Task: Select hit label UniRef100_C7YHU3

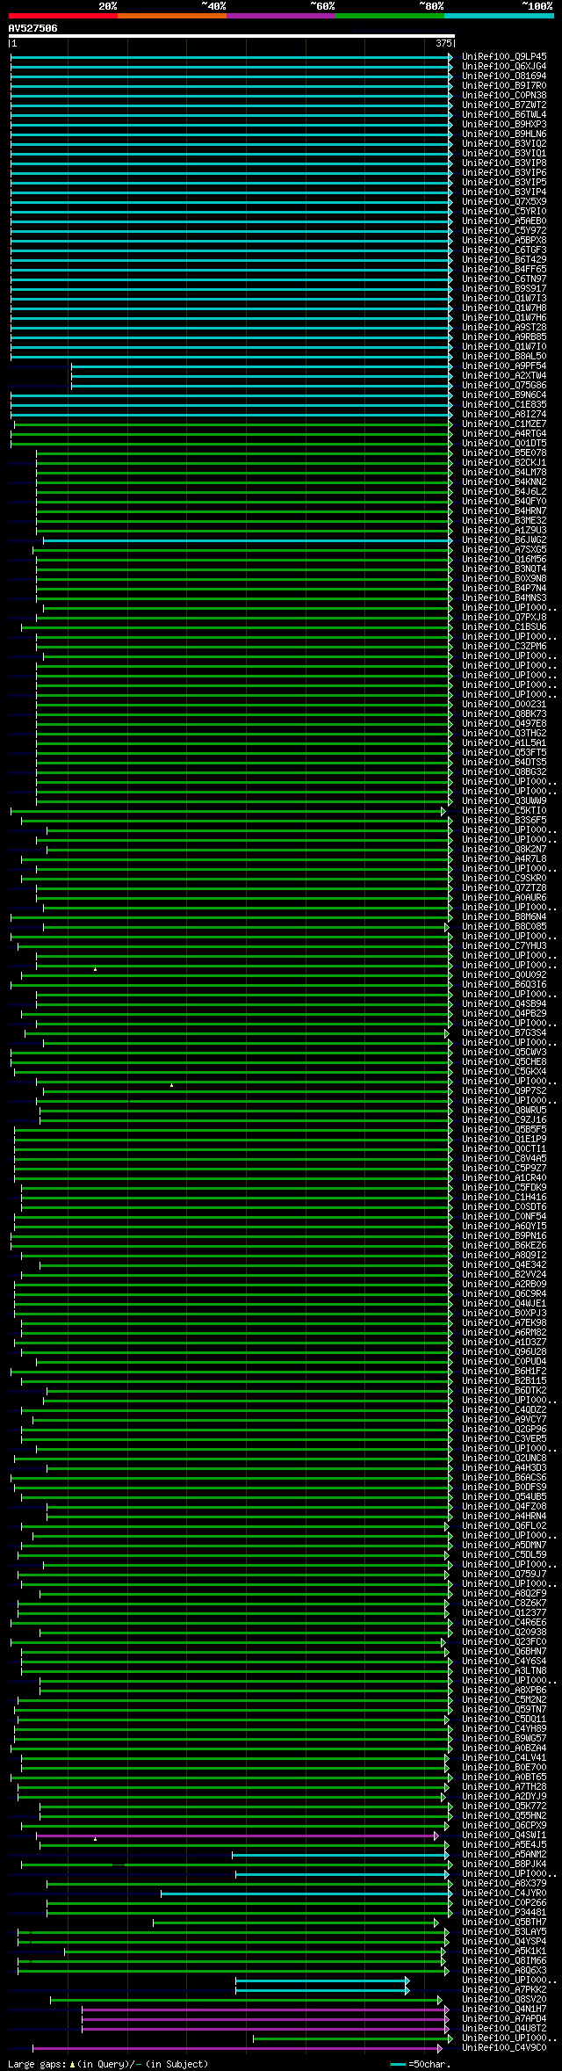Action: coord(504,946)
